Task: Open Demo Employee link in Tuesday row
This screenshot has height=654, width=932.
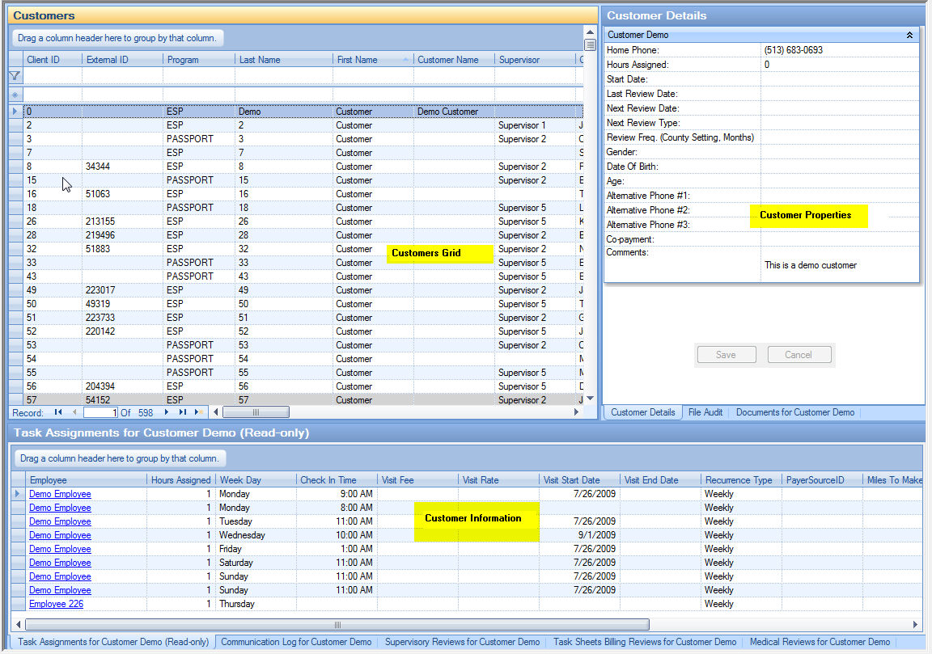Action: tap(60, 521)
